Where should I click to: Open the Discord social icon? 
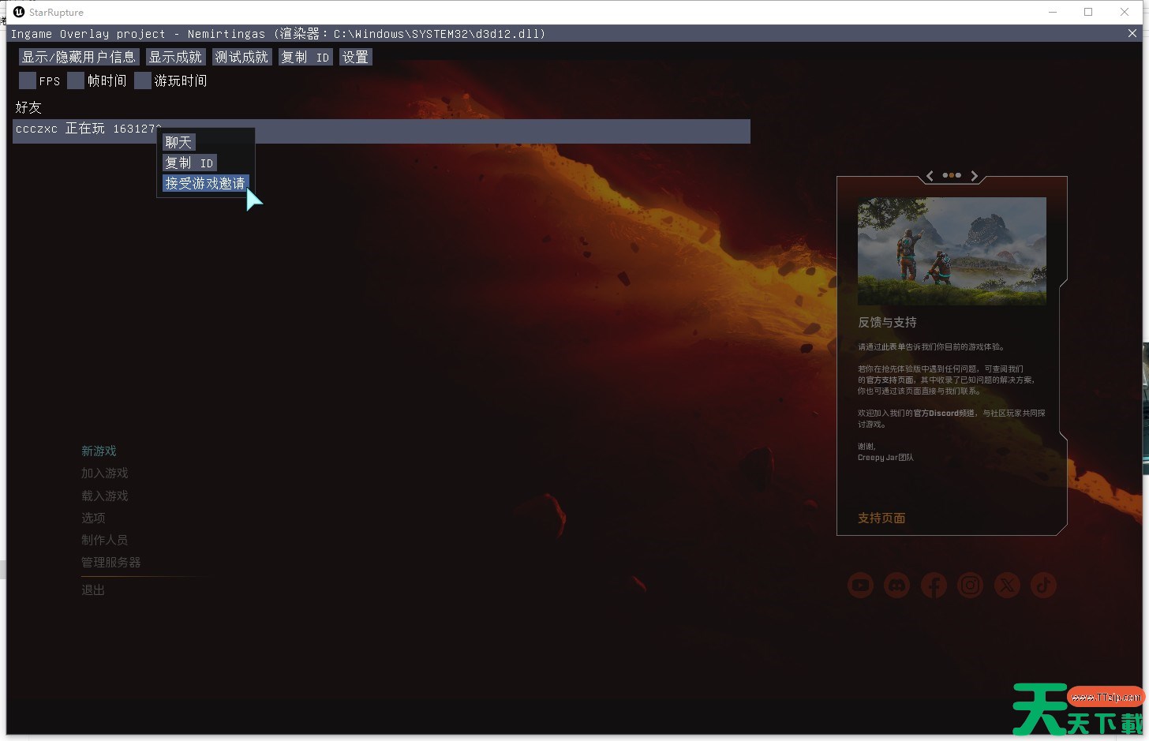[896, 586]
